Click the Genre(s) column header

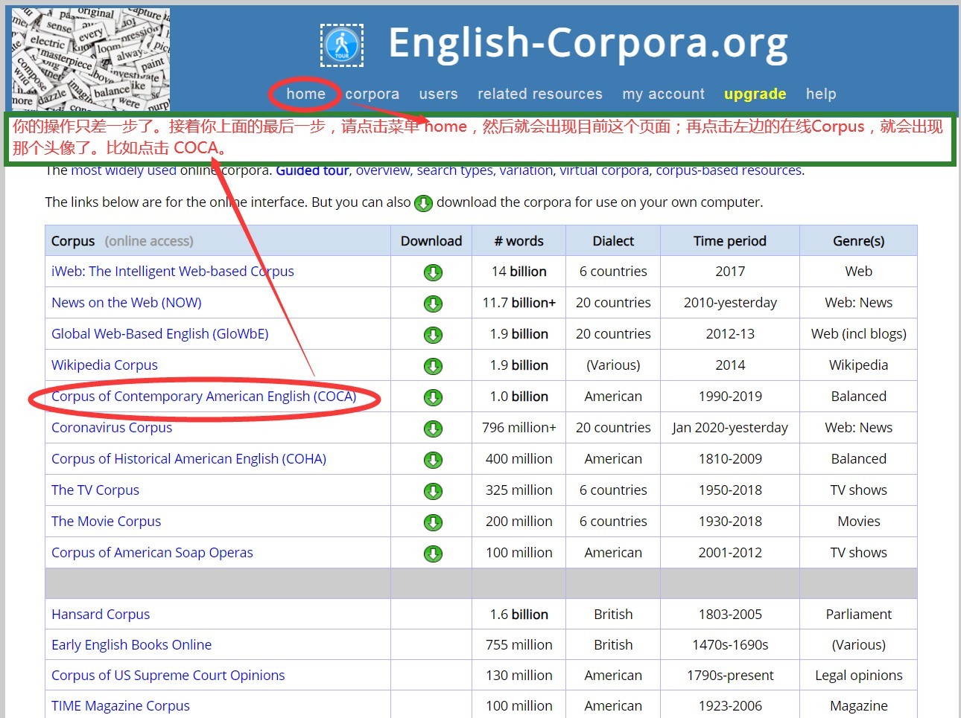(859, 241)
